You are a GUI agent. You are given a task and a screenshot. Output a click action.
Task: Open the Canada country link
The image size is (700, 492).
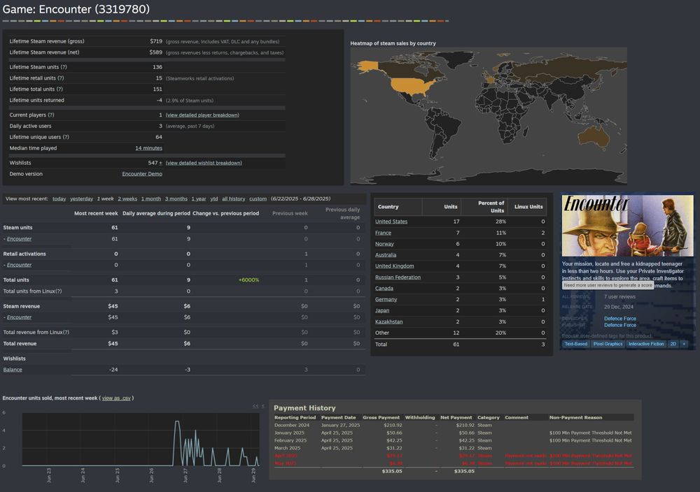click(384, 289)
